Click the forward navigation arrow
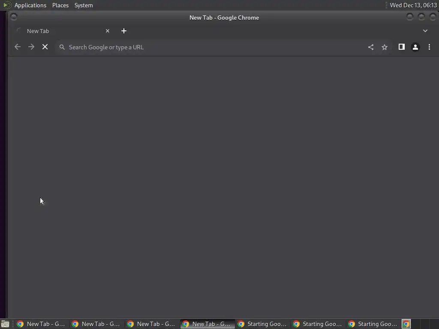This screenshot has width=439, height=329. click(x=31, y=47)
